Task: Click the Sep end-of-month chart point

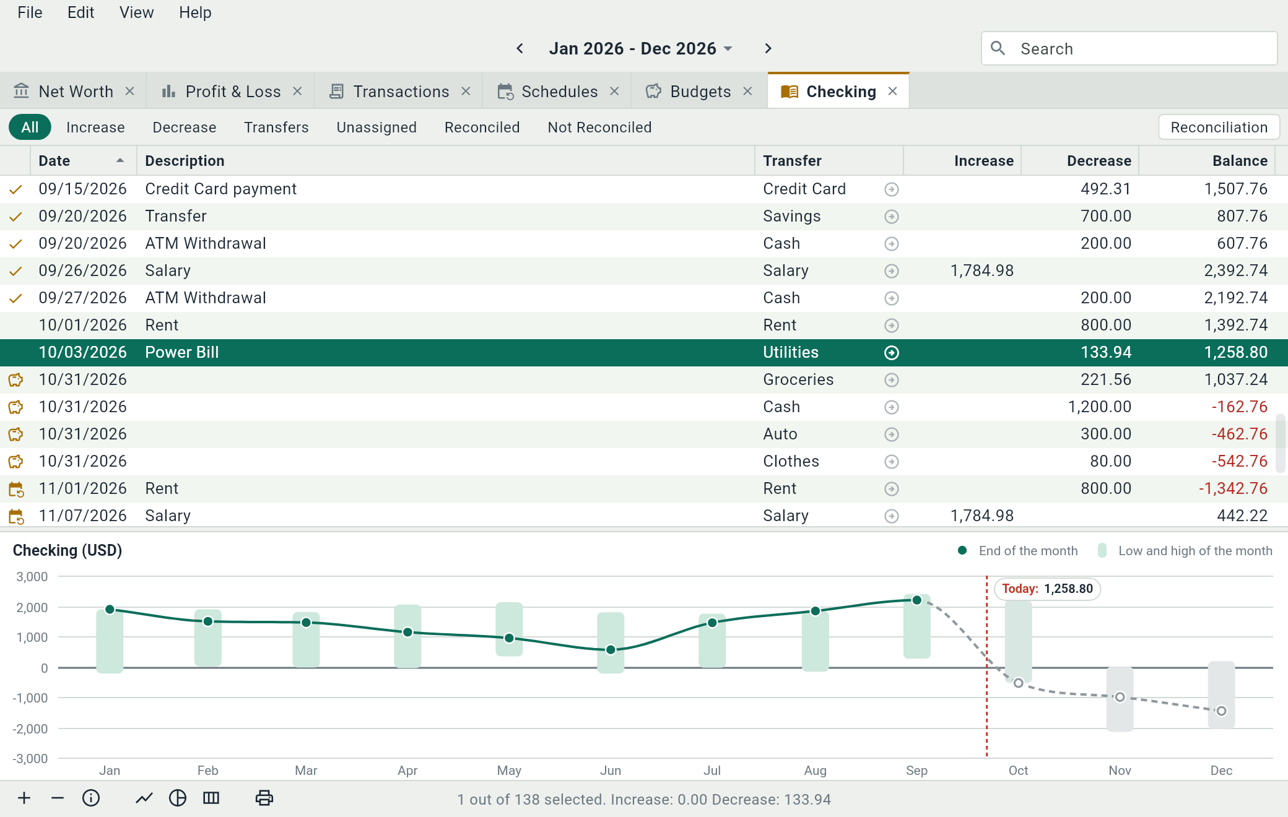Action: click(917, 600)
